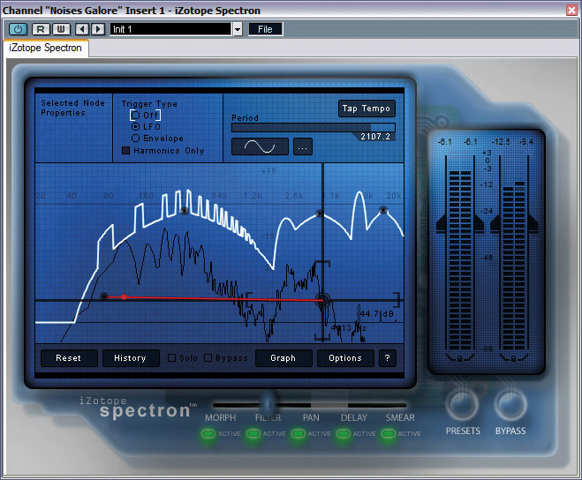The width and height of the screenshot is (582, 480).
Task: Select the iZotope Spectron tab
Action: (45, 48)
